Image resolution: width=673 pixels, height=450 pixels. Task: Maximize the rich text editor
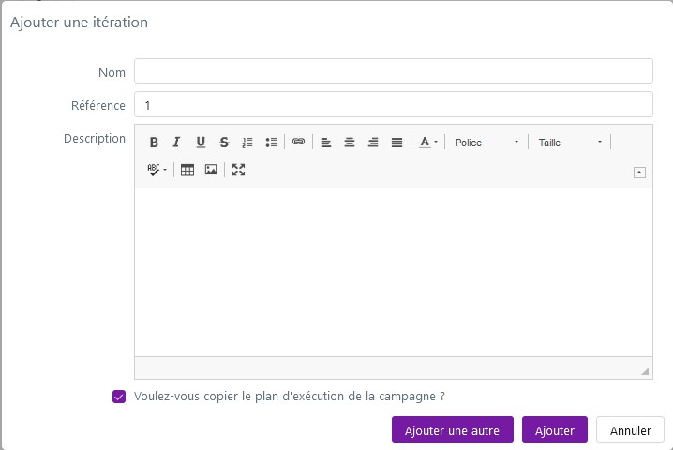[238, 170]
